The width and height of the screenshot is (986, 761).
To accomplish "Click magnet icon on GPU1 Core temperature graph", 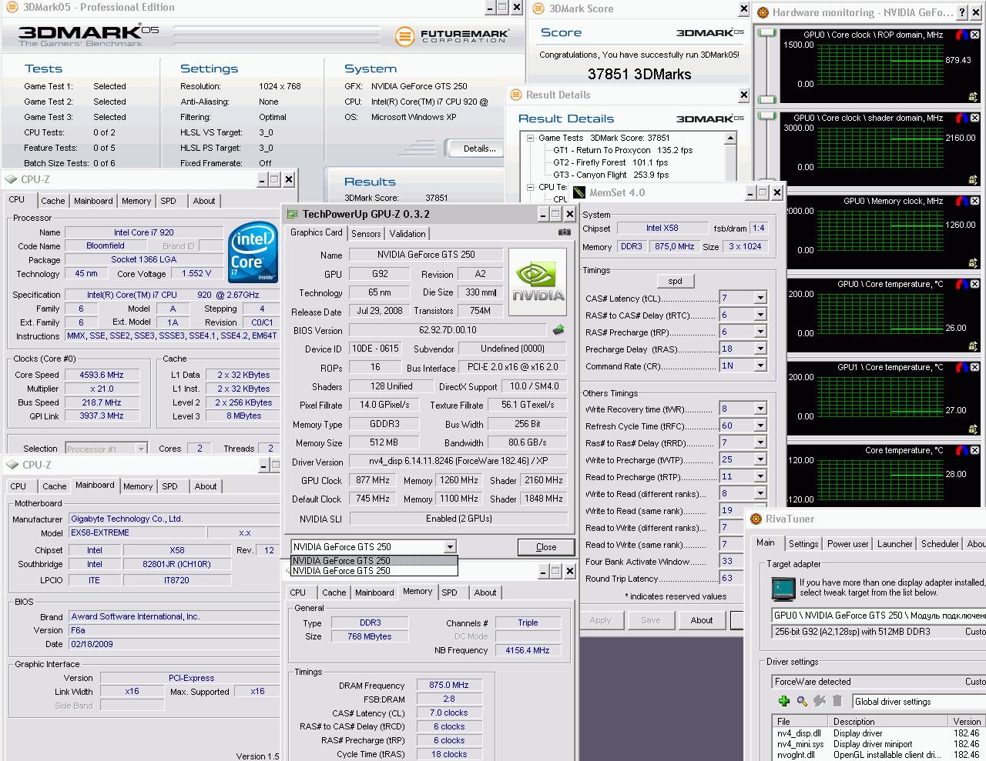I will [x=961, y=368].
